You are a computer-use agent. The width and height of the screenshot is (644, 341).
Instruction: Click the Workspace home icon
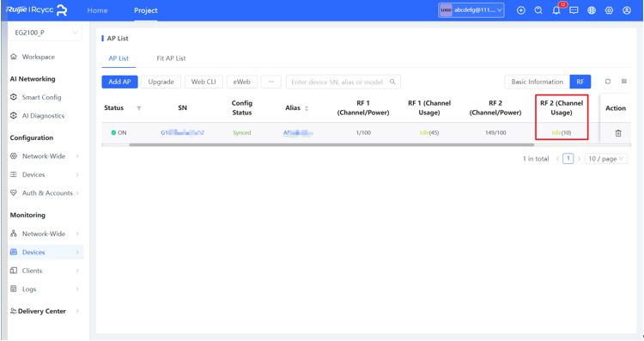[14, 57]
